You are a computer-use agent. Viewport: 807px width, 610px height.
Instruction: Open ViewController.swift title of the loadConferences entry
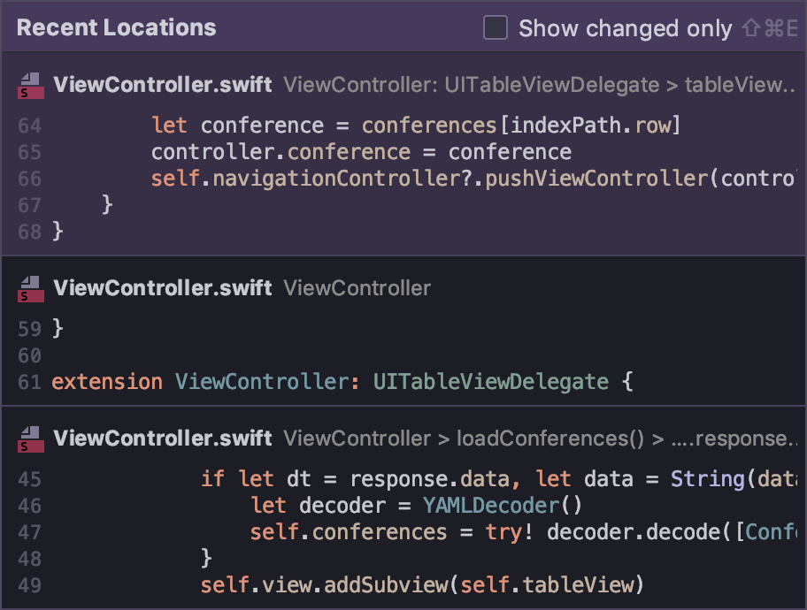point(163,438)
